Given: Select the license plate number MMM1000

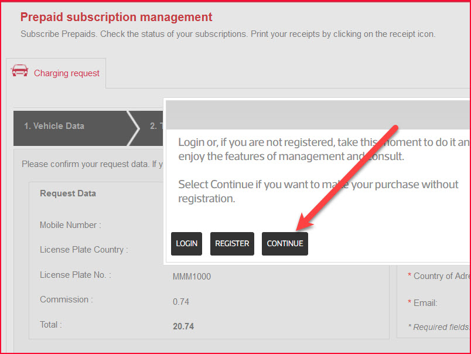Looking at the screenshot, I should 192,277.
